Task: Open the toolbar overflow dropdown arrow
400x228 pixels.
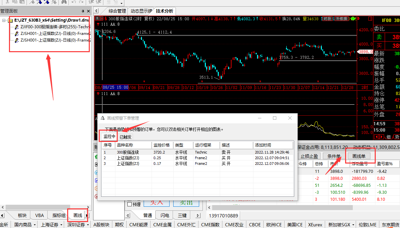Action: pos(122,3)
